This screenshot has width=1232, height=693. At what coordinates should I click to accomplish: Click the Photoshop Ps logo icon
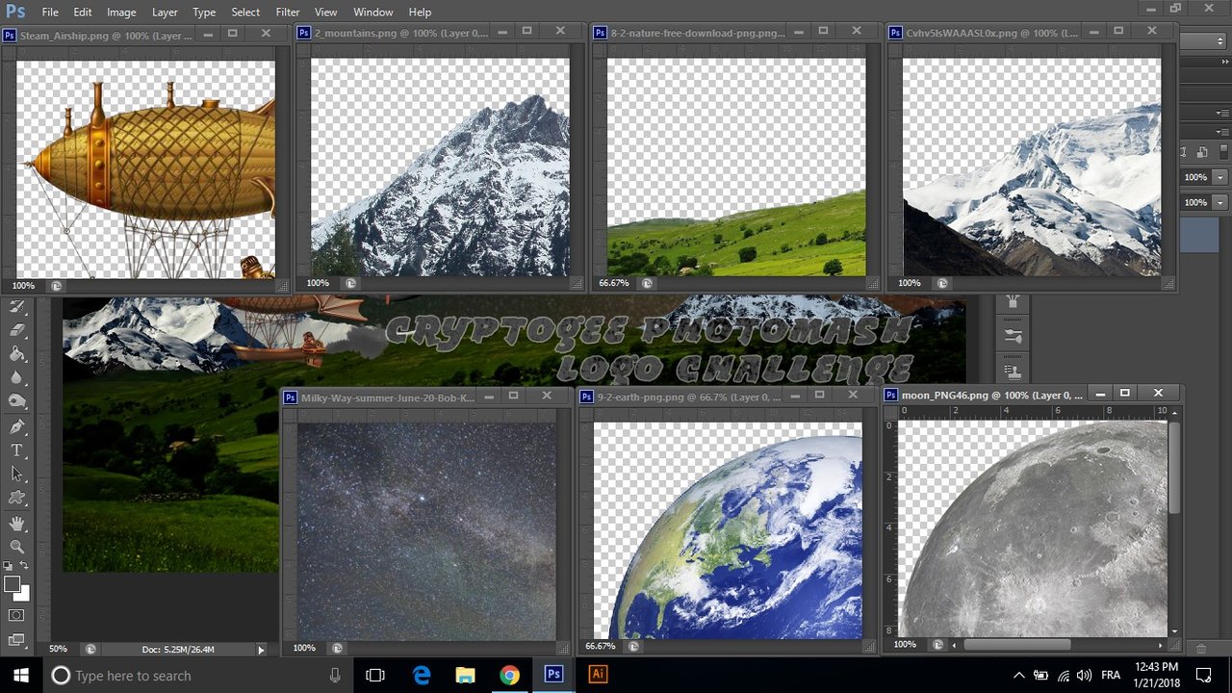(x=14, y=12)
